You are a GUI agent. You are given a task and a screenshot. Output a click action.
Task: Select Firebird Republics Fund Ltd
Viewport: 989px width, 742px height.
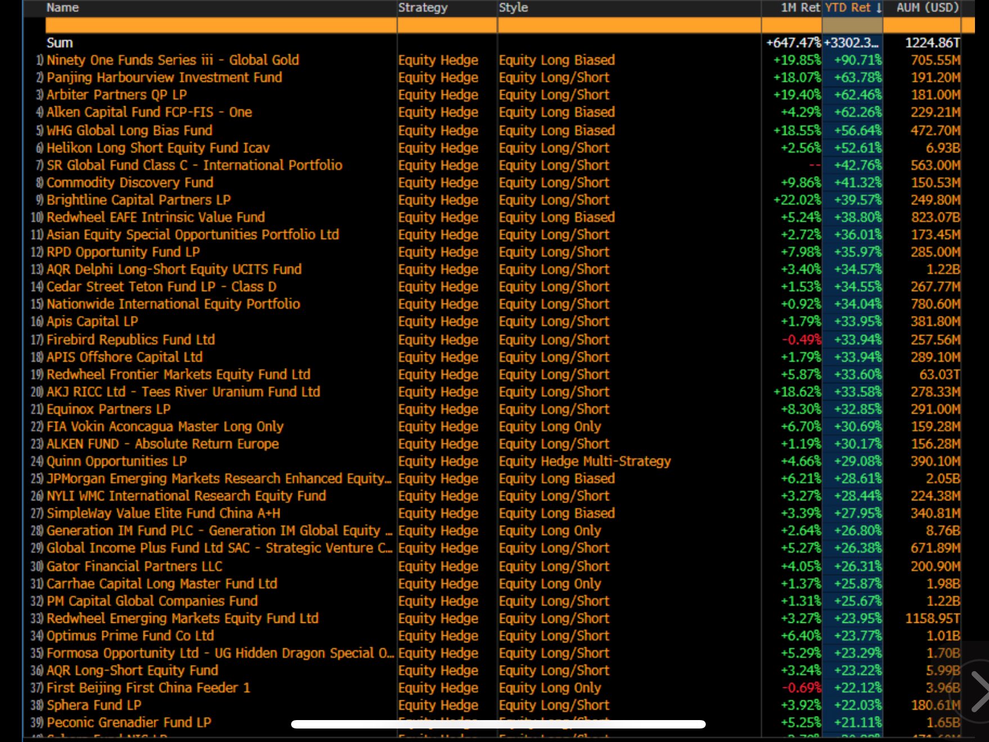(130, 340)
